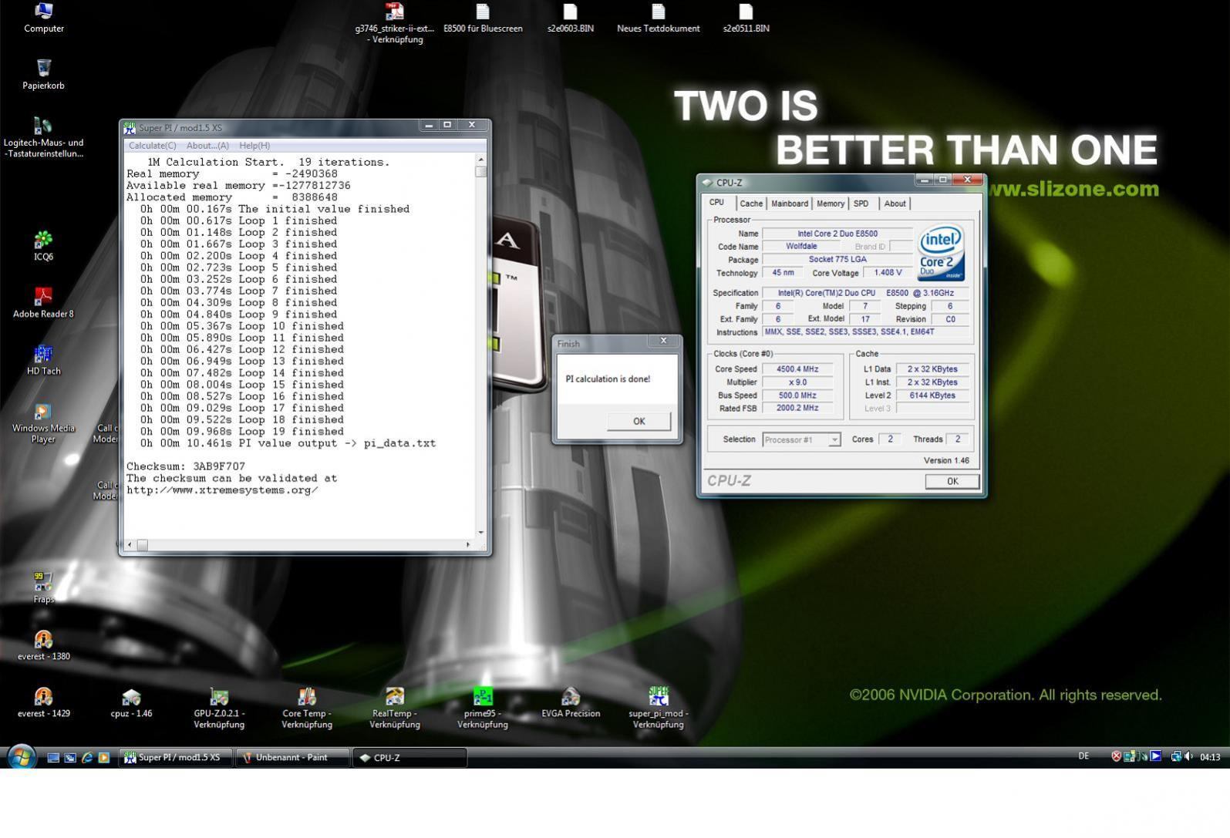
Task: Open Help(H) menu in Super PI
Action: tap(254, 146)
